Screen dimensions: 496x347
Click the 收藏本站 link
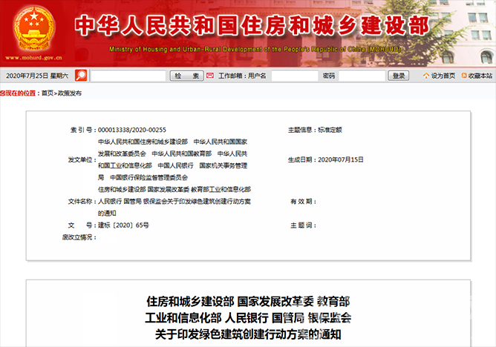point(480,76)
